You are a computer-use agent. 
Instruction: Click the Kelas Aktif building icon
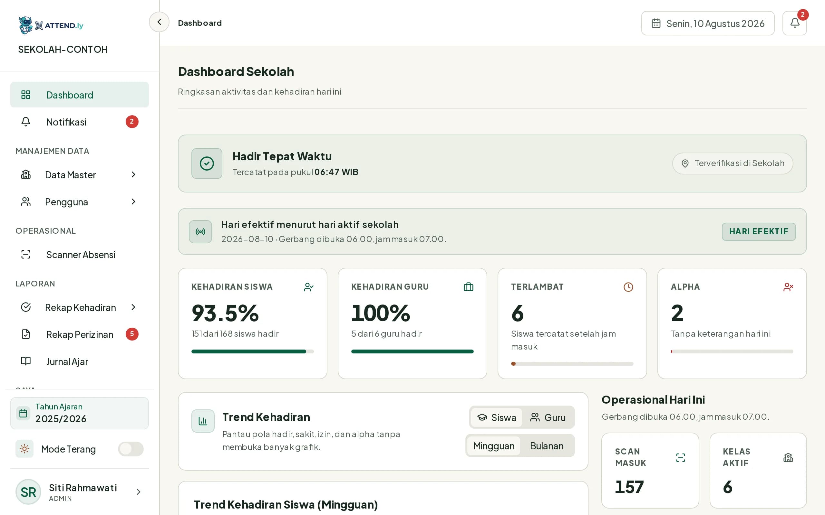pos(788,457)
